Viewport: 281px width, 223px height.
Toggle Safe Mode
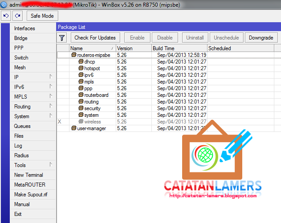tap(42, 16)
